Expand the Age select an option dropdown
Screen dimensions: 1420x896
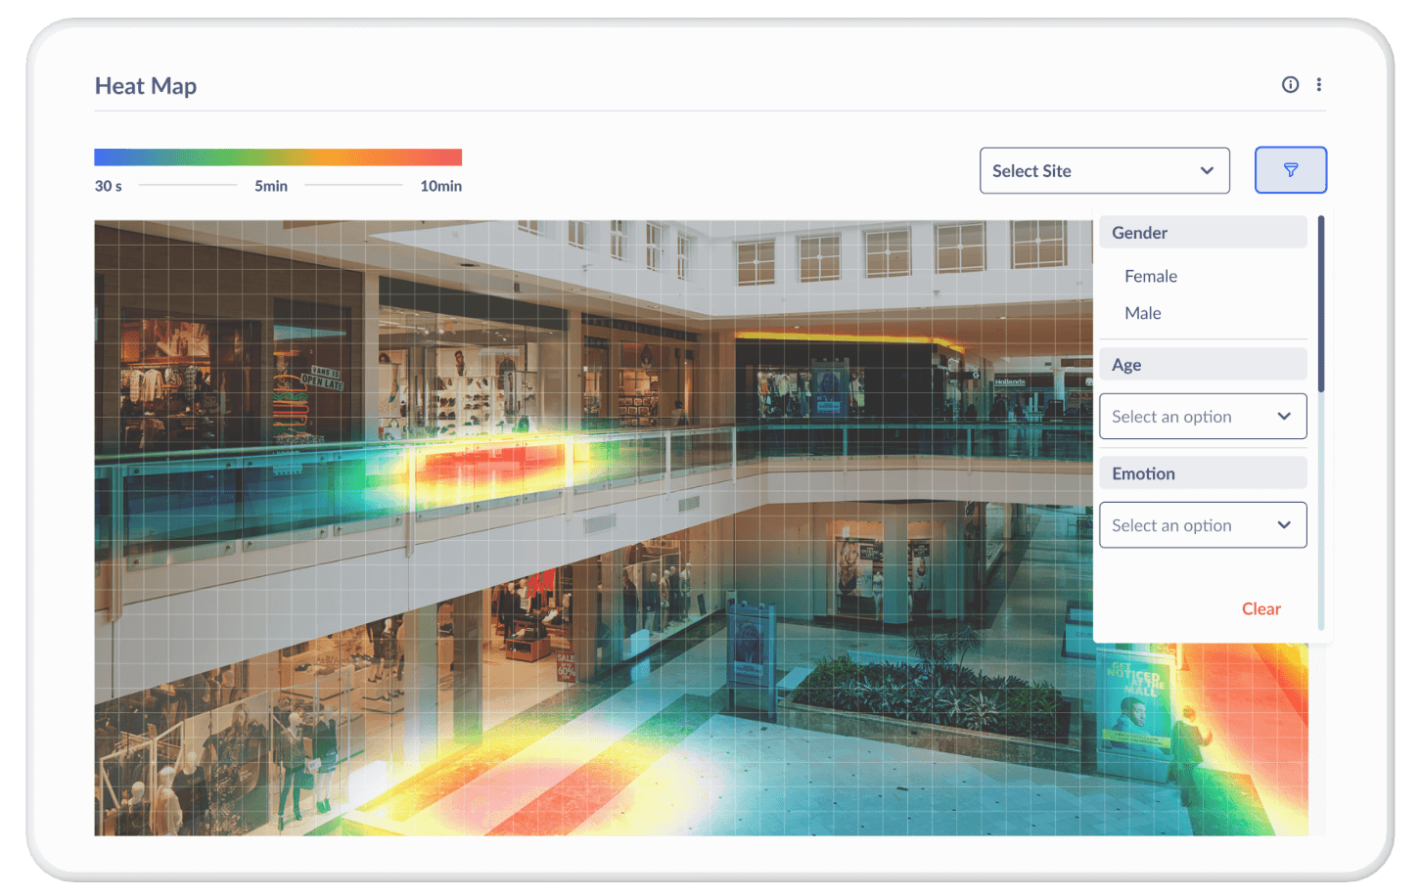(x=1203, y=417)
